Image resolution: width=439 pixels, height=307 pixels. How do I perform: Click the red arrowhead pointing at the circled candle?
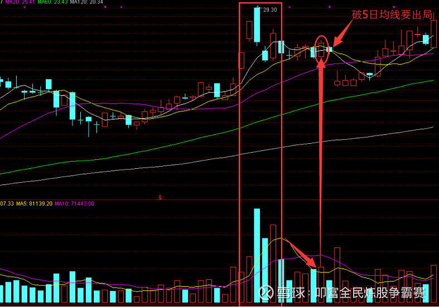point(321,62)
